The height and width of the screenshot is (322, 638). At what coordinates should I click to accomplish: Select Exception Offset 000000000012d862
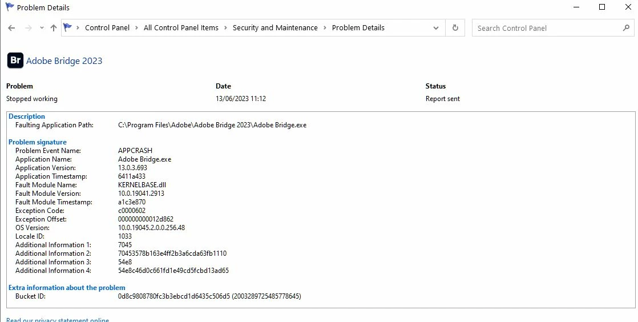pos(146,219)
